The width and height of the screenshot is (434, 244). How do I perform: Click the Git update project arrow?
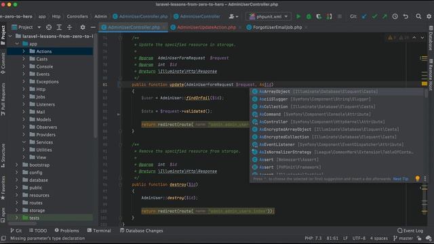(364, 16)
